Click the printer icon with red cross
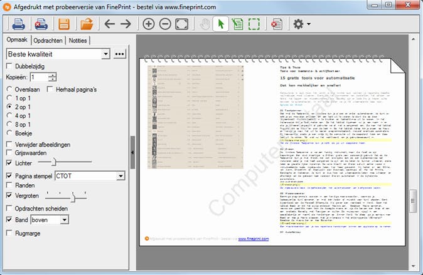Viewport: 423px width, 275px height. [41, 24]
